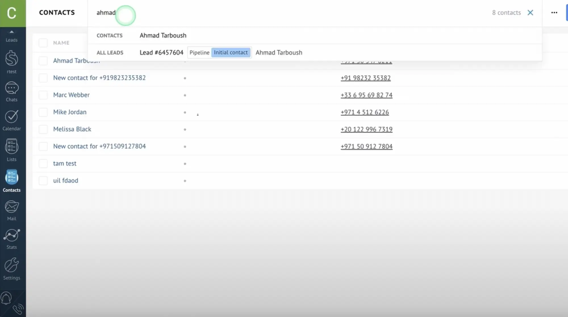Tick the Mike Jordan checkbox
This screenshot has height=317, width=568.
coord(43,112)
